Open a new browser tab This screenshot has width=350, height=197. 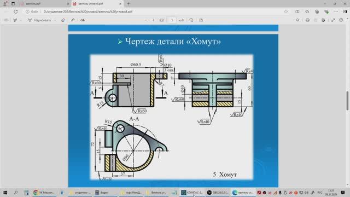click(129, 4)
